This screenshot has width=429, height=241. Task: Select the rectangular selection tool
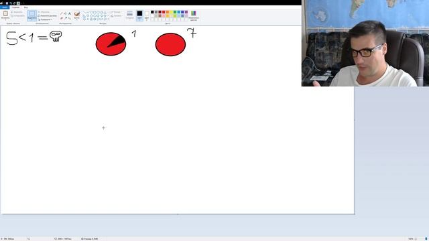pos(32,13)
